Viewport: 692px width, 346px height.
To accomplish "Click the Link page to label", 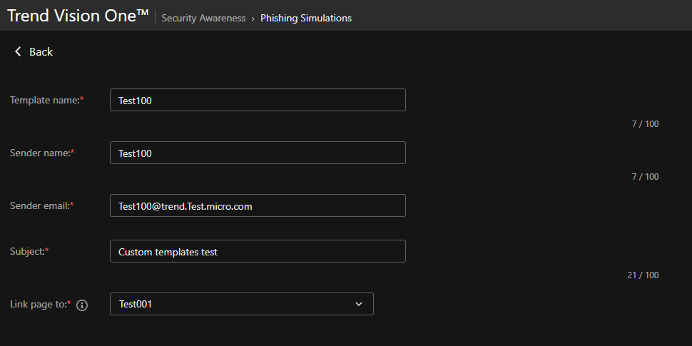I will 39,305.
